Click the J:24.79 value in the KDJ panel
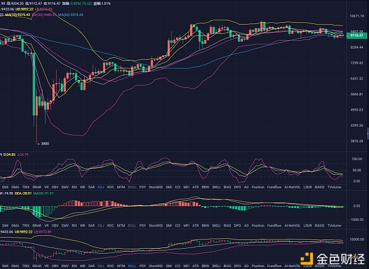This screenshot has width=369, height=269. pyautogui.click(x=23, y=155)
